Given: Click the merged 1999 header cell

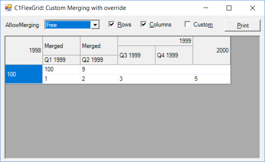Looking at the screenshot, I should 155,41.
